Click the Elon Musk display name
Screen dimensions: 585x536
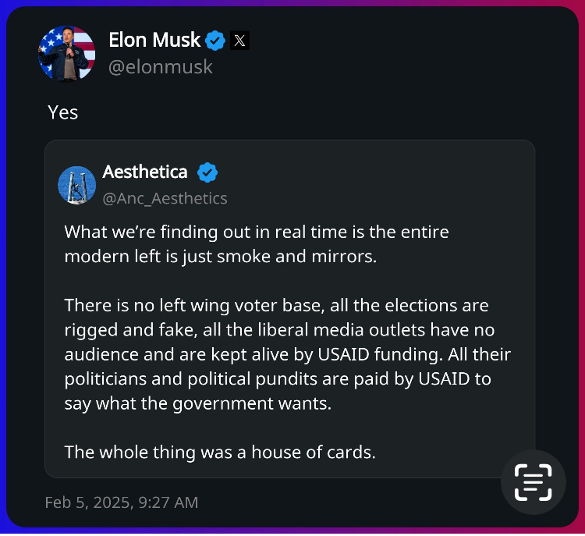155,40
